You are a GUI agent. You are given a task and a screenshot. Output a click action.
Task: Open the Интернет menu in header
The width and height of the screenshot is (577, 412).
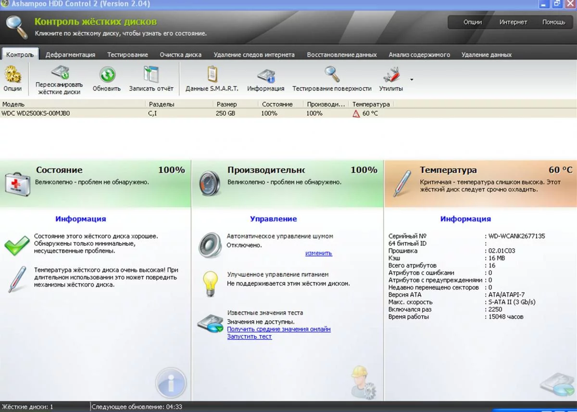point(513,22)
